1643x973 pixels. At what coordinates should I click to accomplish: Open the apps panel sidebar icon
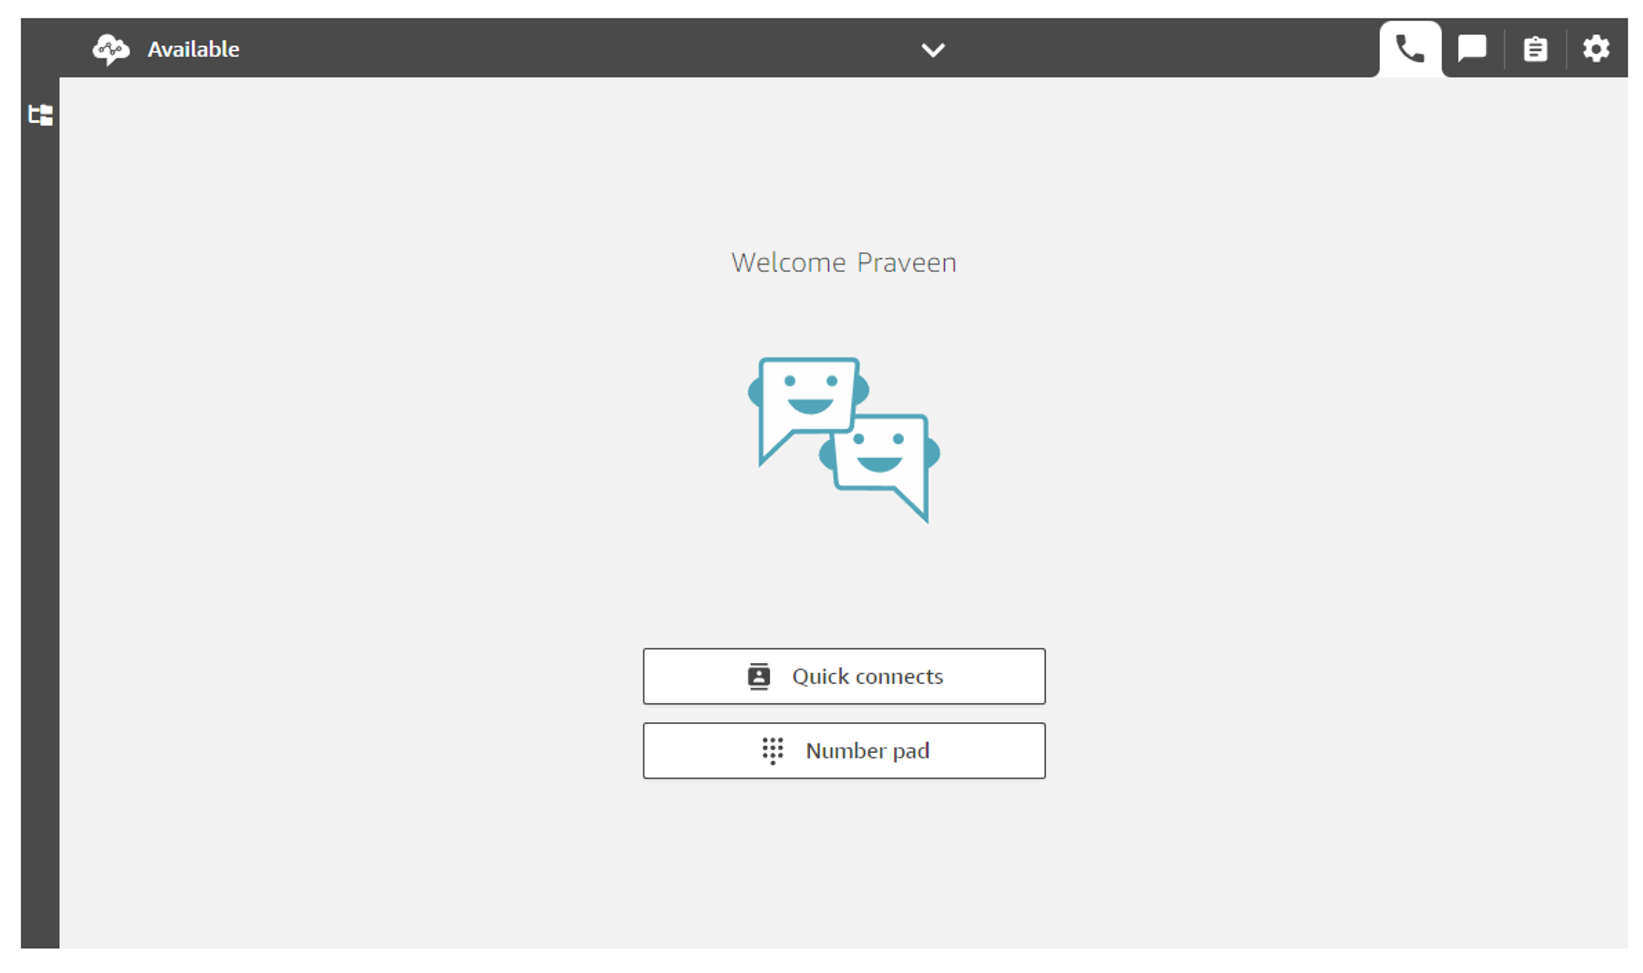click(41, 115)
